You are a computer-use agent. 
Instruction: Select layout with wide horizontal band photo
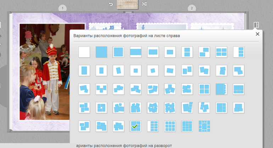pos(135,52)
